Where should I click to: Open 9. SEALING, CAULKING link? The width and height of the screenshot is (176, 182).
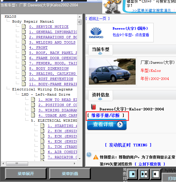(53, 74)
